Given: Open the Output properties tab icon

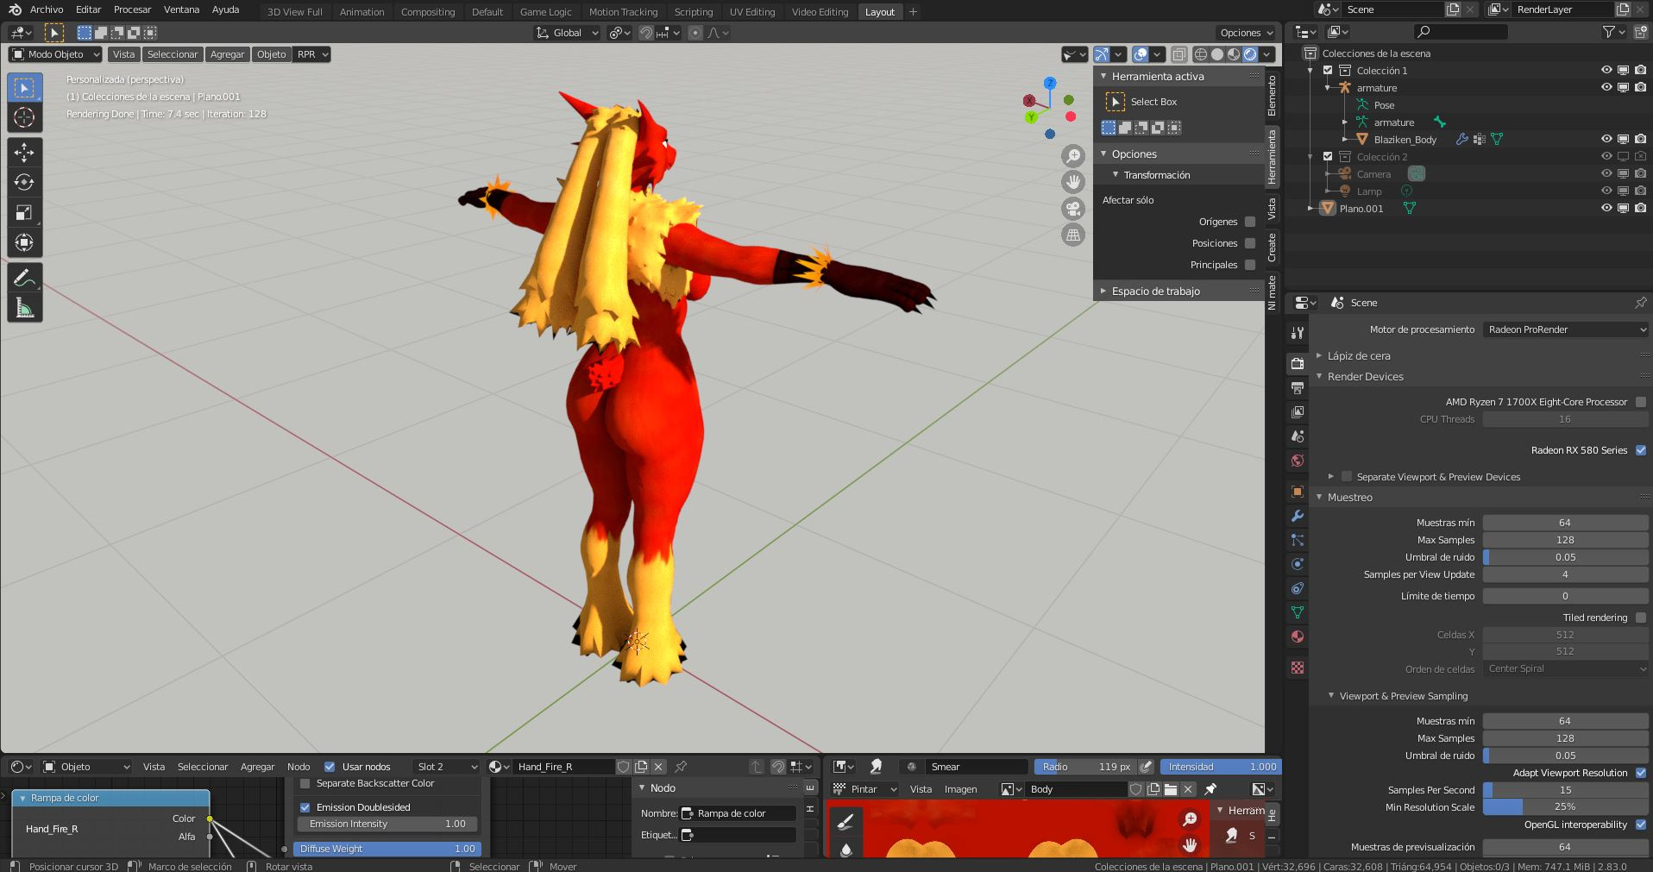Looking at the screenshot, I should tap(1297, 388).
